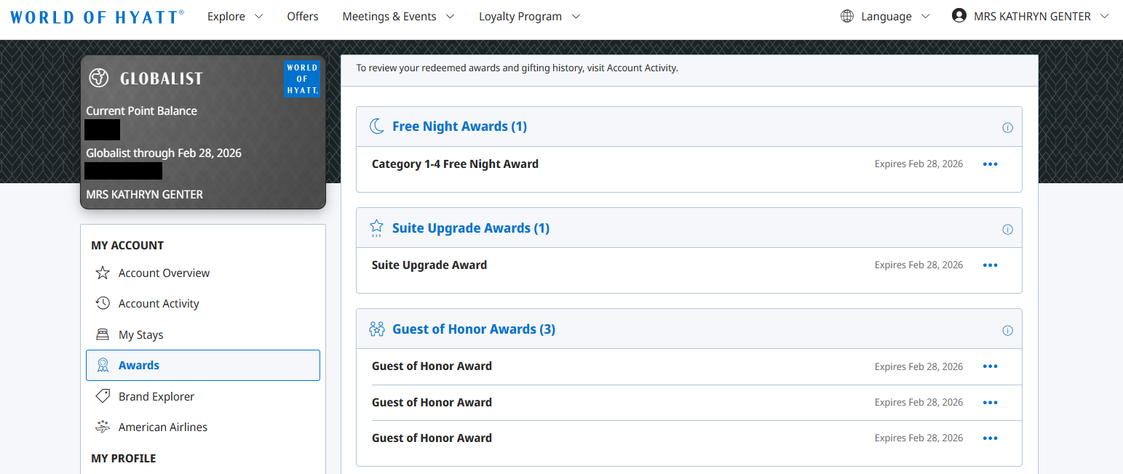Click the crescent moon Free Night Awards icon

point(377,125)
